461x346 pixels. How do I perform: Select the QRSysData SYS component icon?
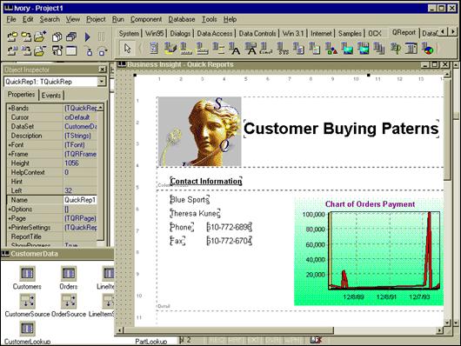(x=284, y=49)
